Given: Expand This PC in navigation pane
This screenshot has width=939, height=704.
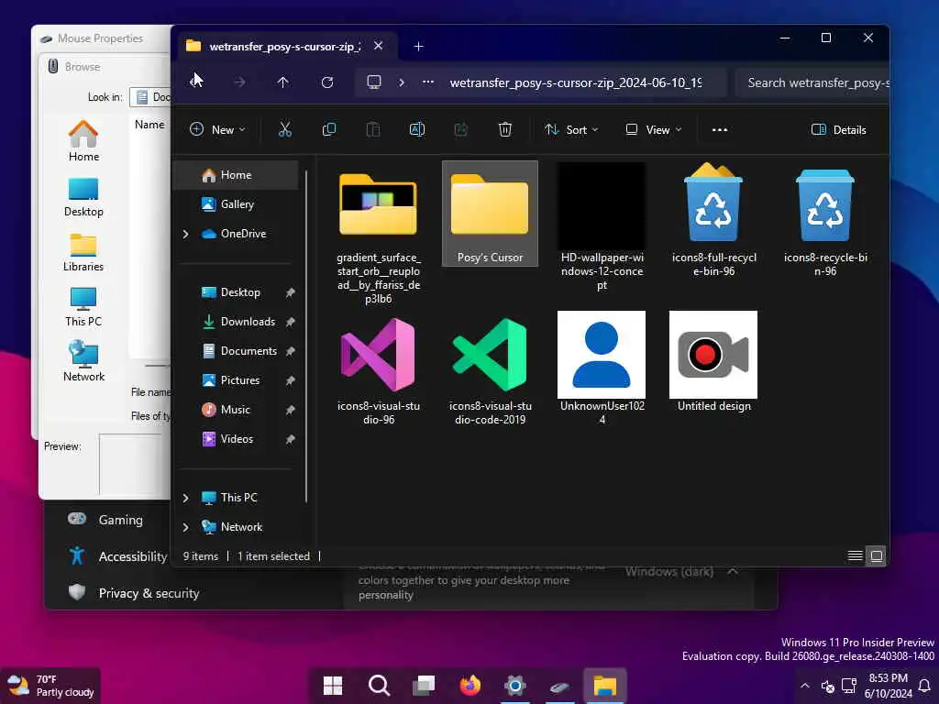Looking at the screenshot, I should click(185, 498).
